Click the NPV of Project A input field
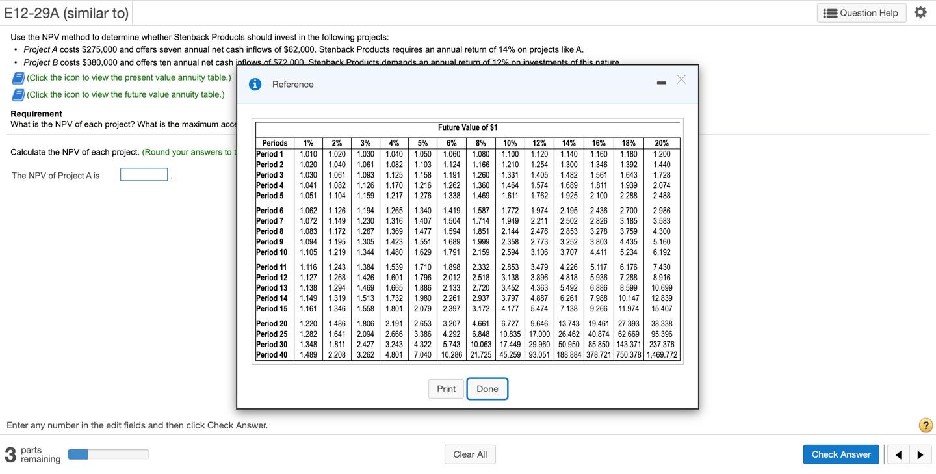Viewport: 936px width, 474px height. [x=144, y=175]
